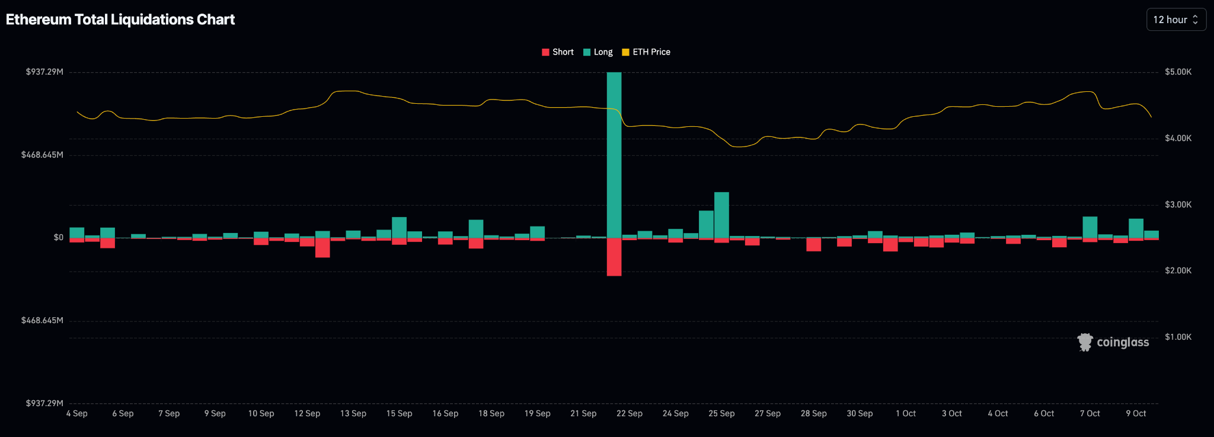Click the tallest green long liquidation bar
The width and height of the screenshot is (1214, 437).
pyautogui.click(x=614, y=154)
